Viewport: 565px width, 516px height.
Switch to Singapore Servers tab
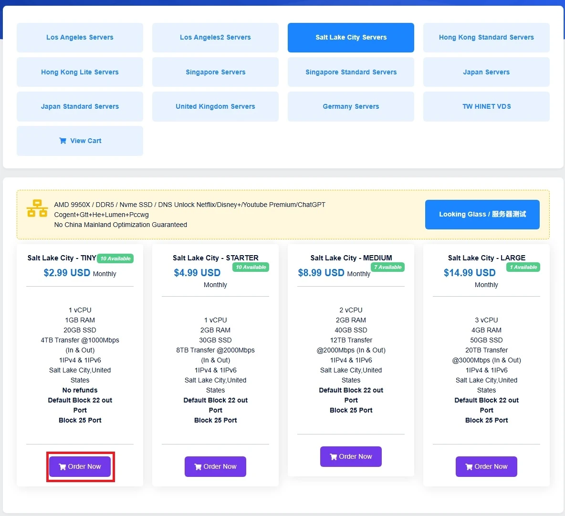pos(215,72)
